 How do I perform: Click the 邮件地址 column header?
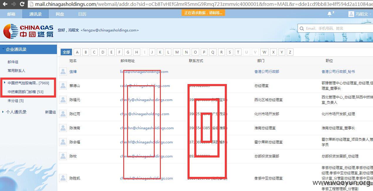pos(128,61)
